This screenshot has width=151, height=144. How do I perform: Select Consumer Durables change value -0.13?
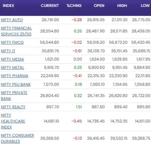pos(77,138)
